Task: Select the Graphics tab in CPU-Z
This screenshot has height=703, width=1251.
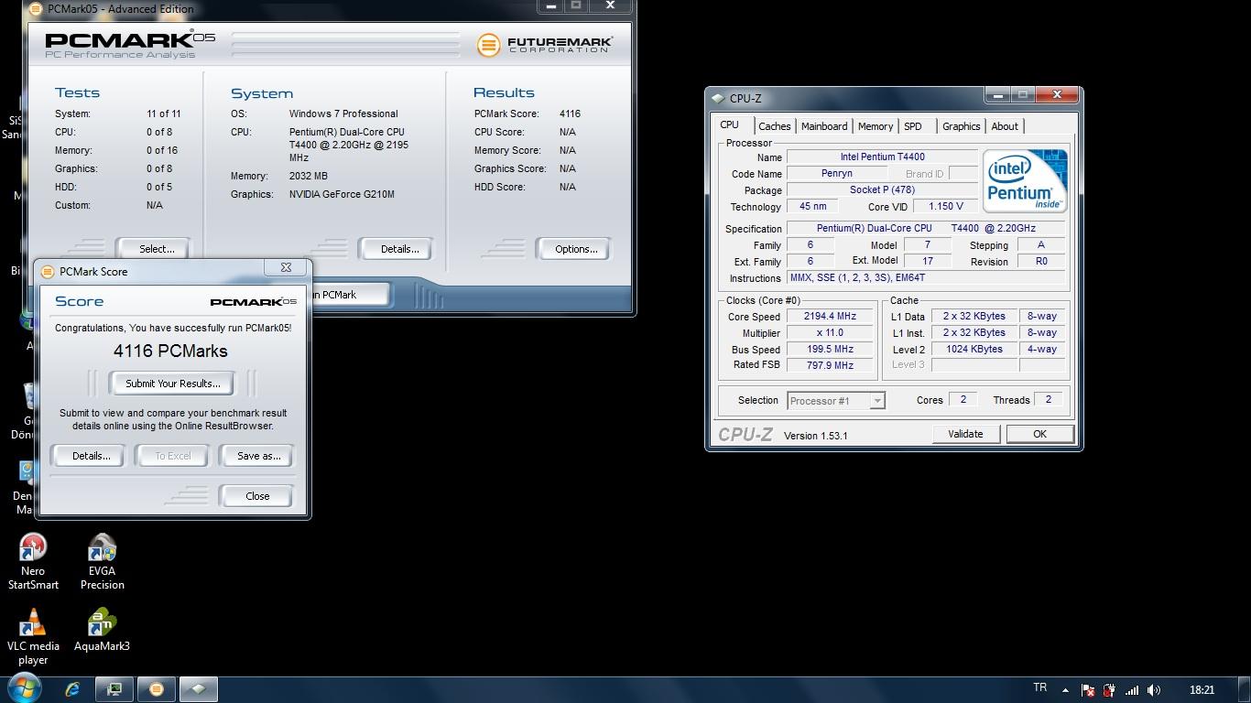Action: tap(961, 126)
